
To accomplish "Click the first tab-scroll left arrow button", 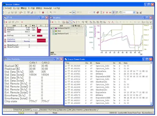I will 4,110.
